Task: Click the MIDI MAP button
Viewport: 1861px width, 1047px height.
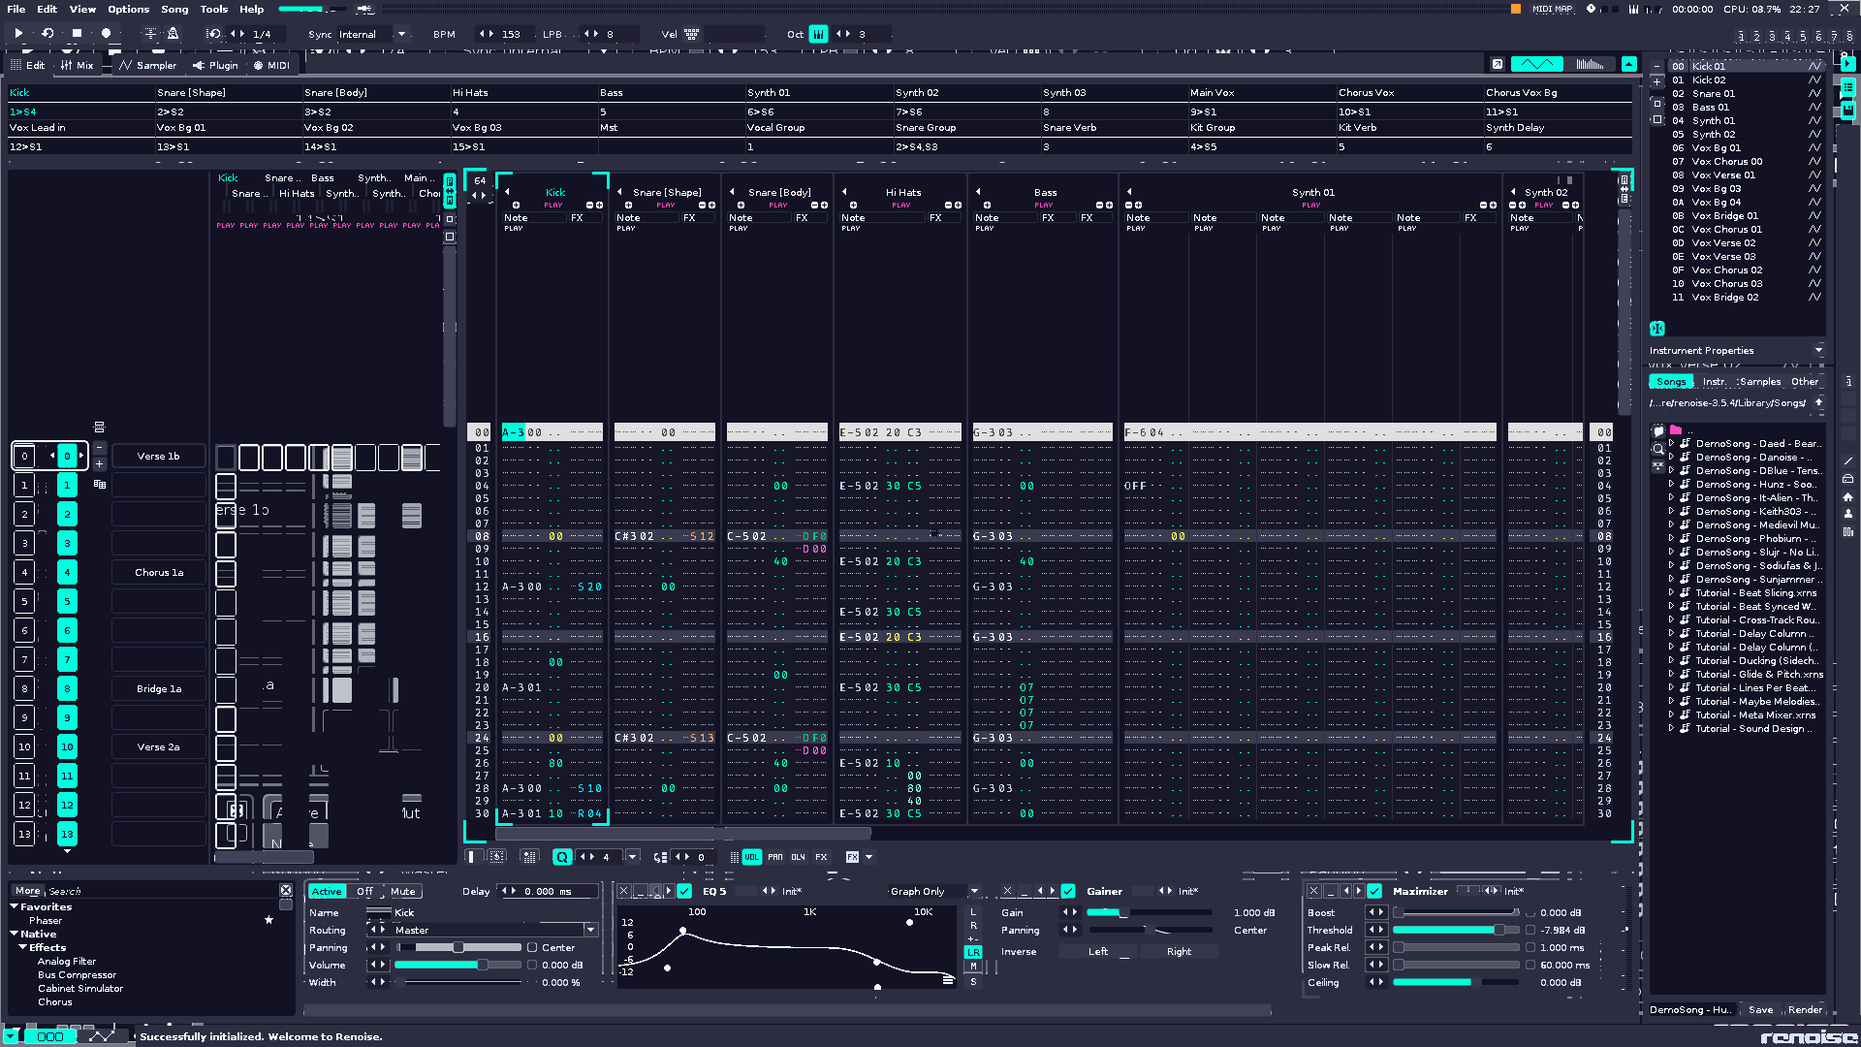Action: click(1552, 9)
